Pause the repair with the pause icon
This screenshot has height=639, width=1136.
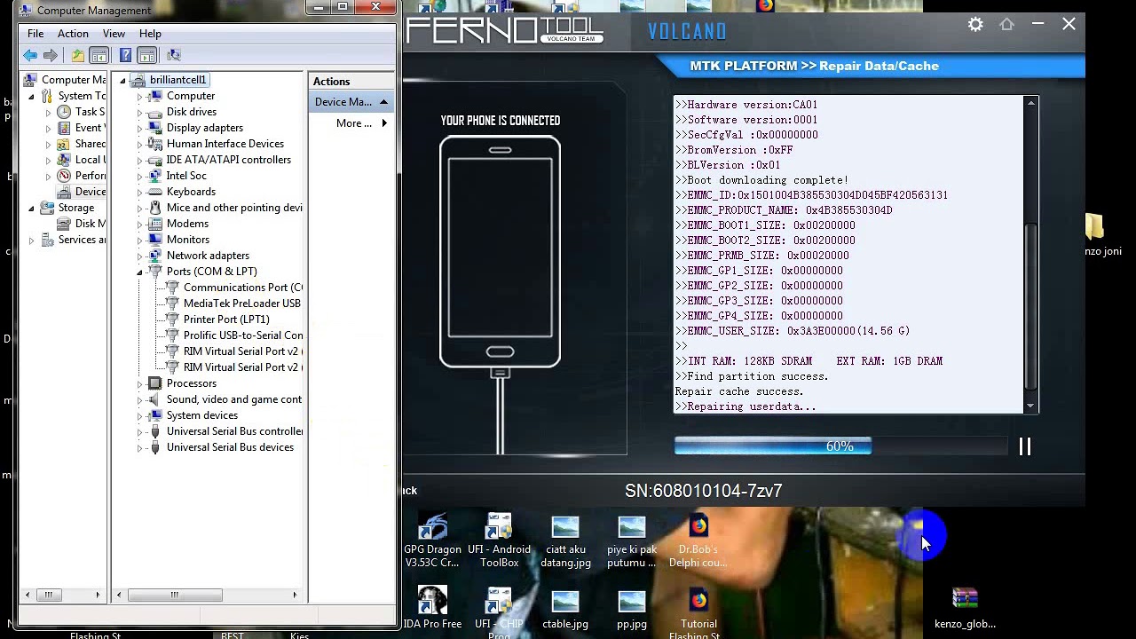click(x=1025, y=446)
